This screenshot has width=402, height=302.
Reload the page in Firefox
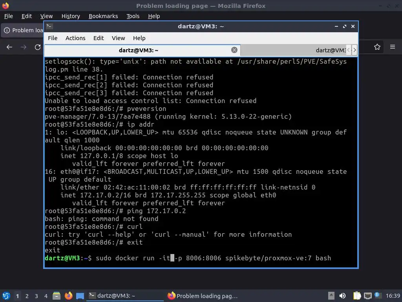coord(38,47)
